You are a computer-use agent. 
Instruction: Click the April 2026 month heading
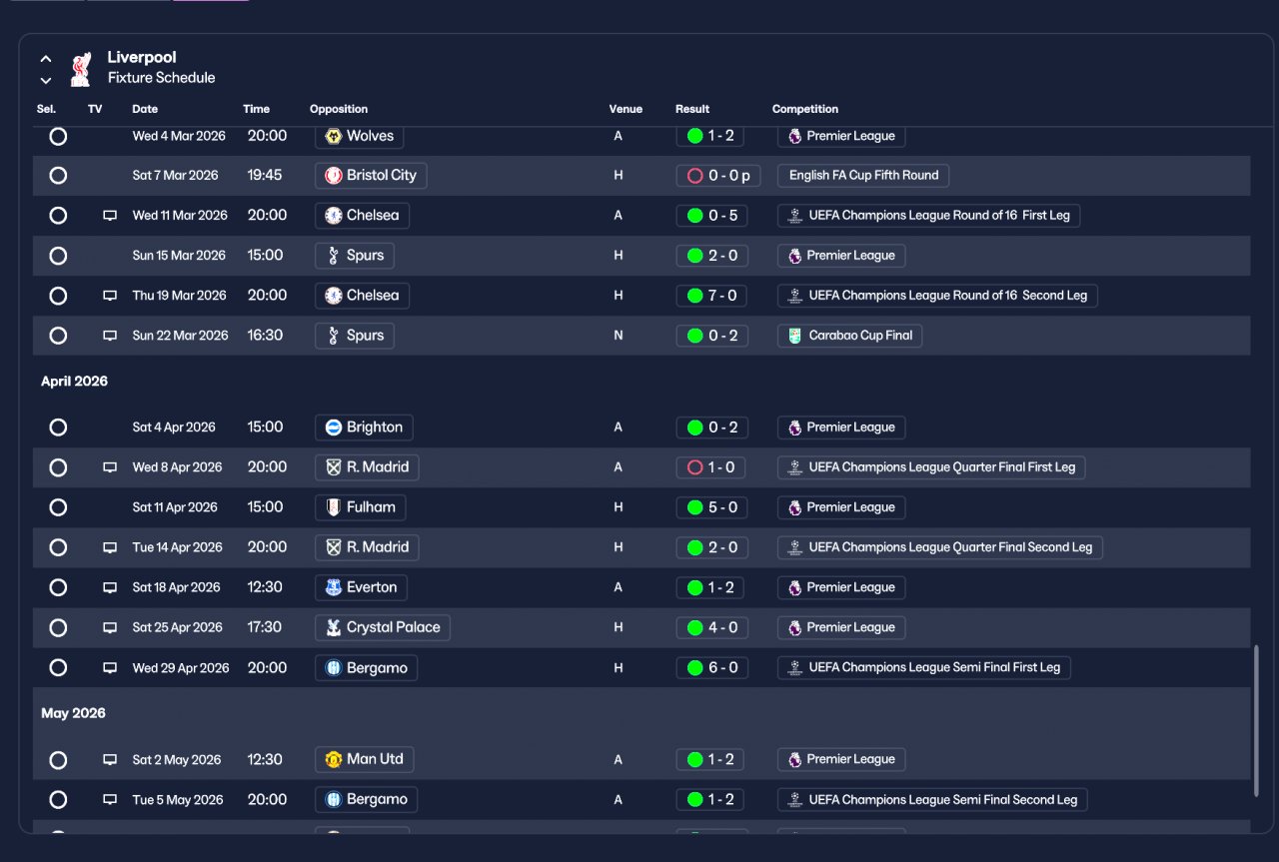pyautogui.click(x=74, y=382)
